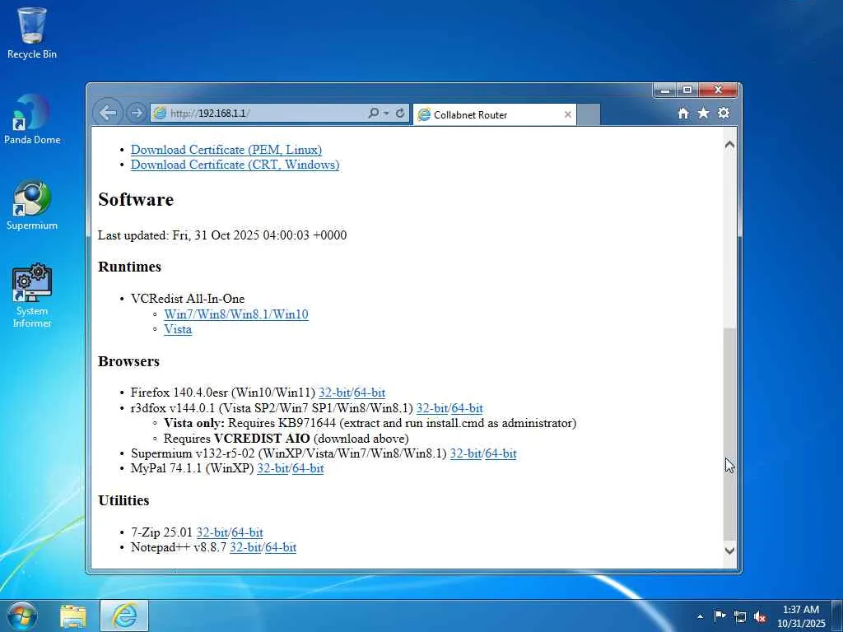Select the Collabnet Router tab
843x632 pixels.
pyautogui.click(x=494, y=114)
